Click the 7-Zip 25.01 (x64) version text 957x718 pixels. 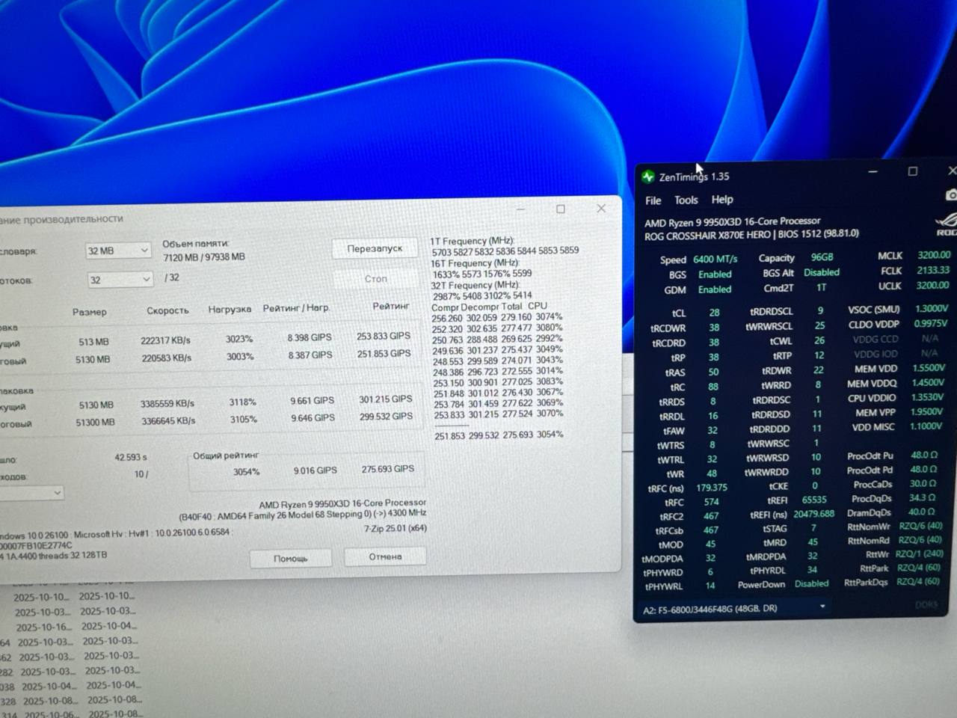click(x=396, y=529)
